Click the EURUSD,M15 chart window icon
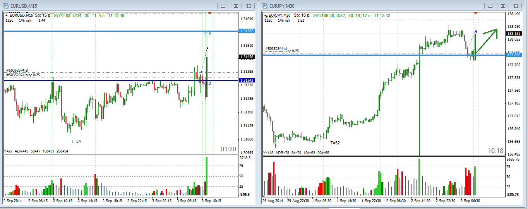Screen dimensions: 528x209 (x=6, y=6)
